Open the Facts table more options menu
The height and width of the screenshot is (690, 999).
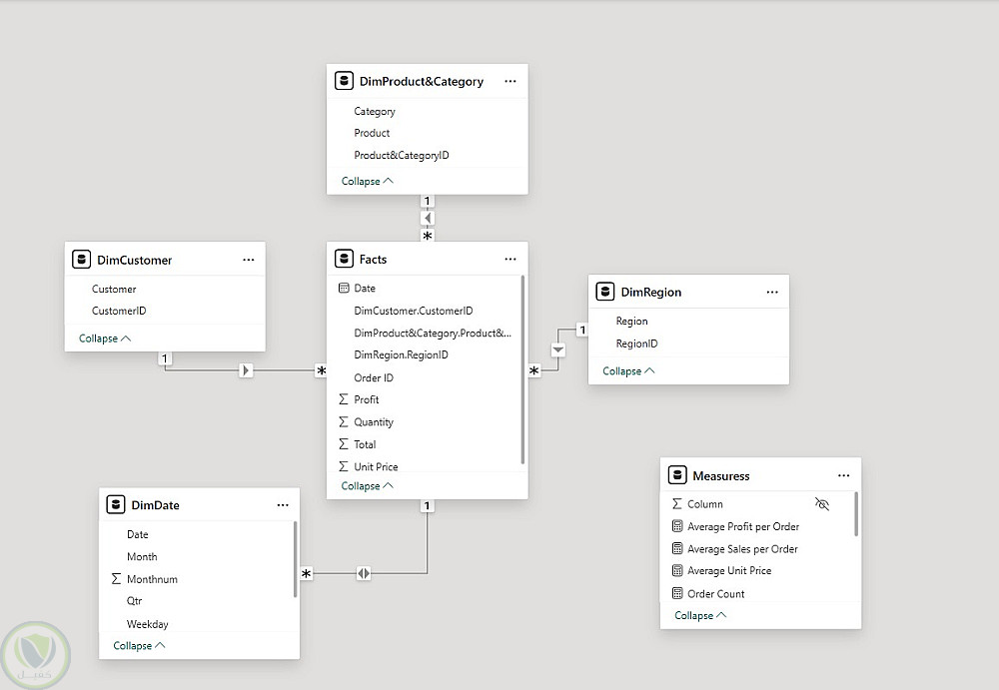point(510,259)
